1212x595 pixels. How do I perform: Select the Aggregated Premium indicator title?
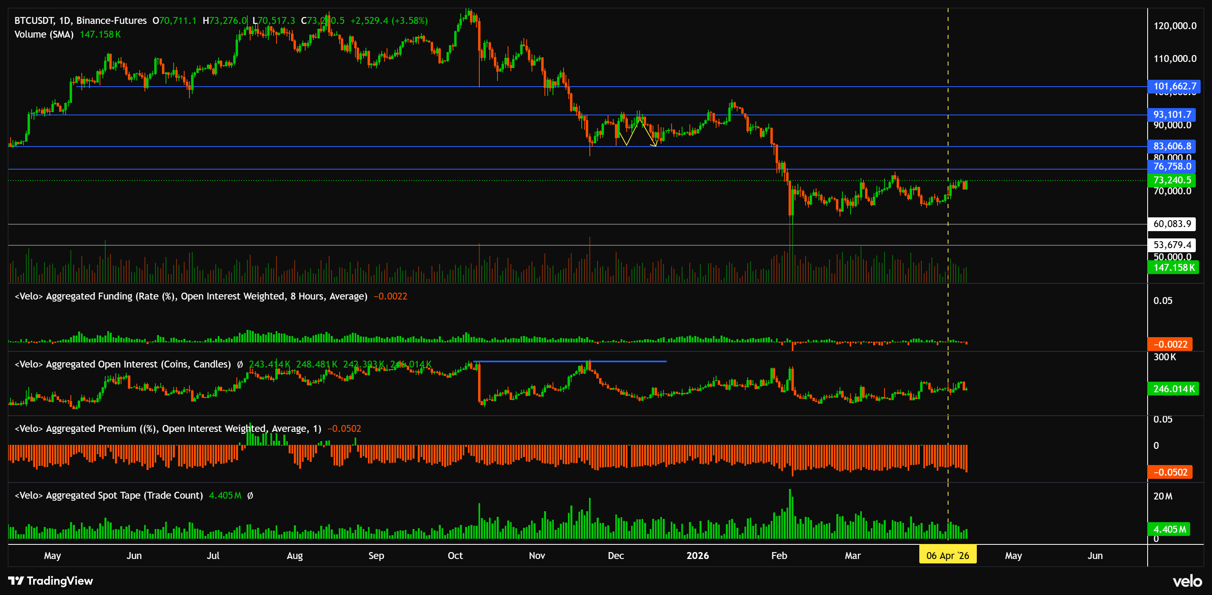click(168, 429)
